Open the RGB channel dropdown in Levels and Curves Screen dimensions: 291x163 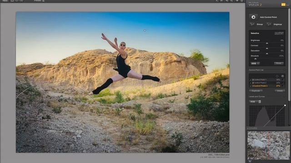click(255, 101)
